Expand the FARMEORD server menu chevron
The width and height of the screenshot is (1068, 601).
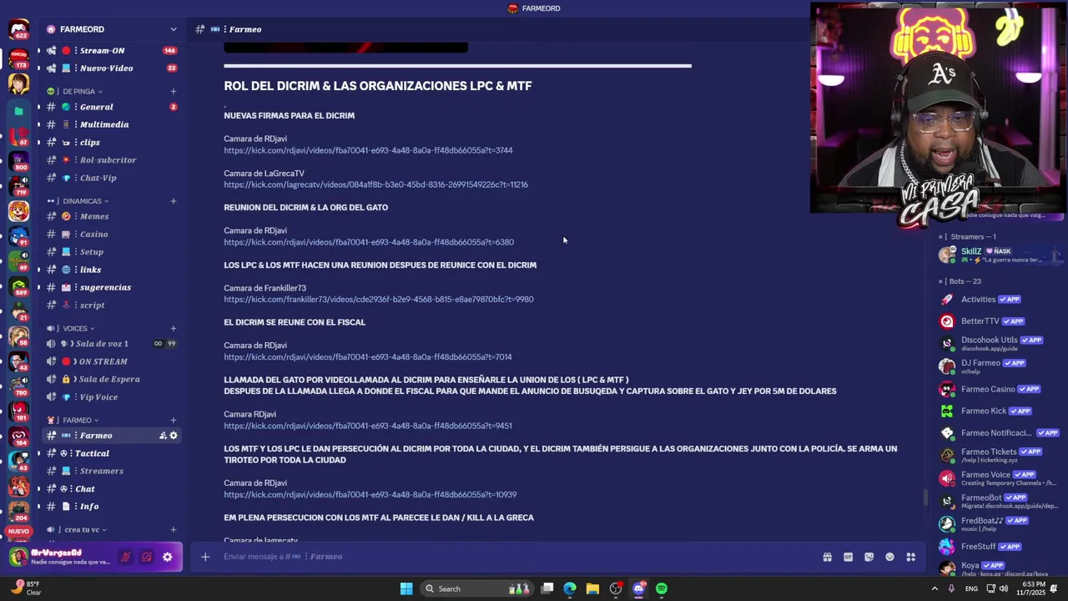click(x=174, y=29)
